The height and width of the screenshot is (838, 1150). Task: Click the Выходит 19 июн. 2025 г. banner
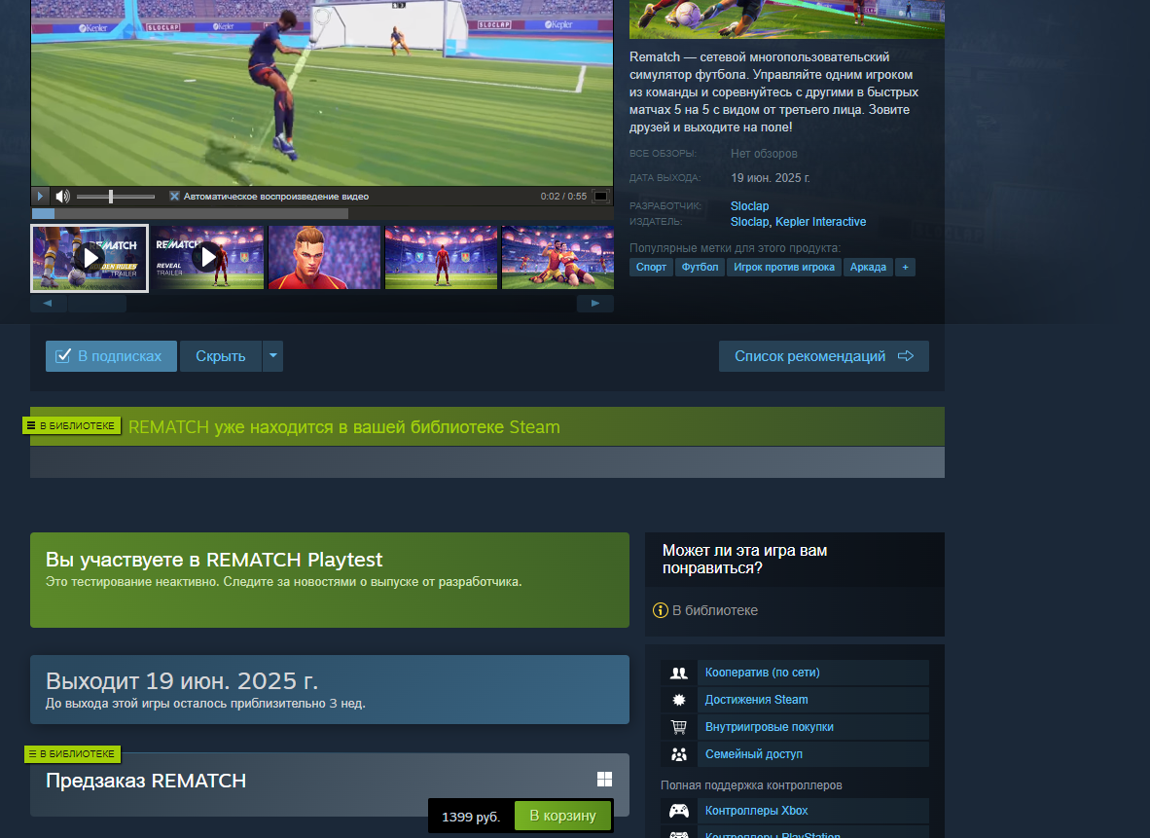coord(329,689)
